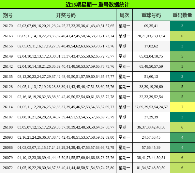Click draw numbers of period 26086
The image size is (195, 173).
[x=66, y=147]
